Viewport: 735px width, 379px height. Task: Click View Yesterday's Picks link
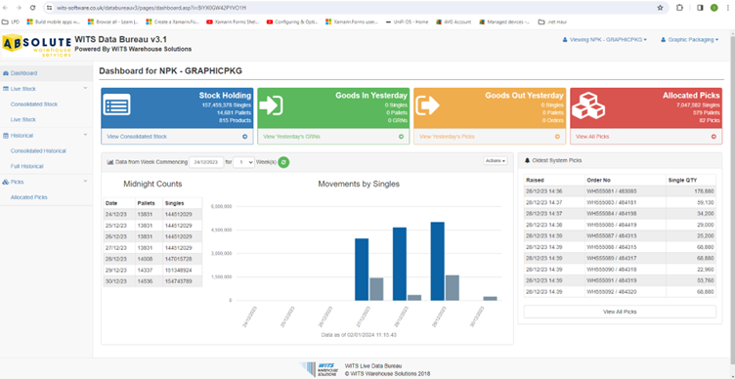click(447, 137)
